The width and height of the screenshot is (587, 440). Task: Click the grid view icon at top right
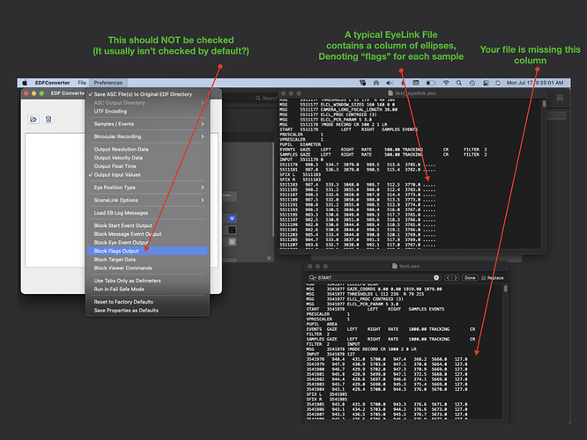pos(560,98)
